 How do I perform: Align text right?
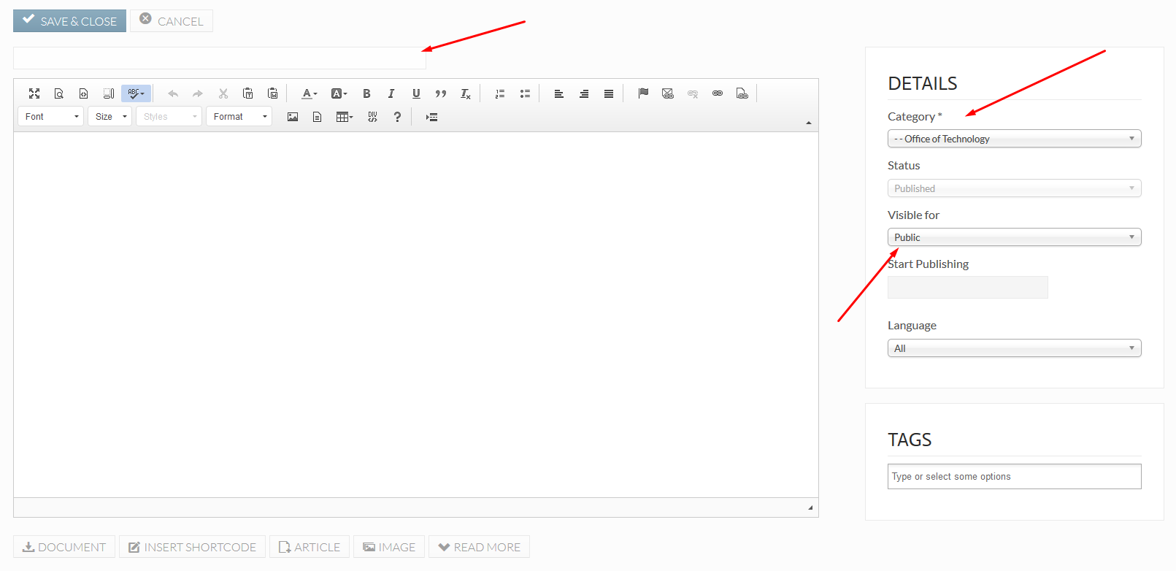584,93
